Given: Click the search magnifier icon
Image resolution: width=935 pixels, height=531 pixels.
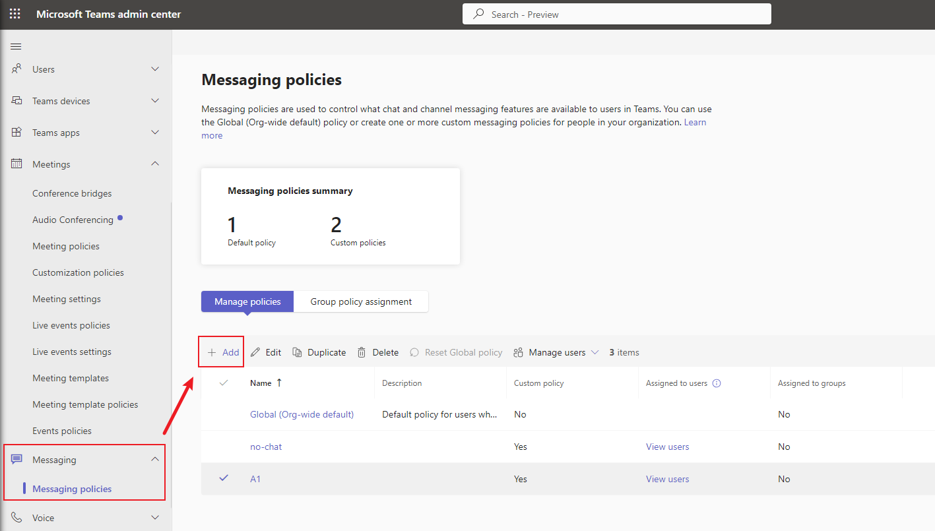Looking at the screenshot, I should 479,14.
